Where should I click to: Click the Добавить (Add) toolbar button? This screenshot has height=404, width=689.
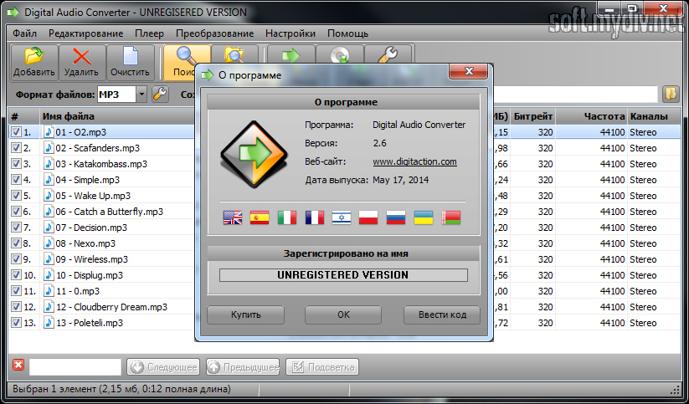(34, 63)
